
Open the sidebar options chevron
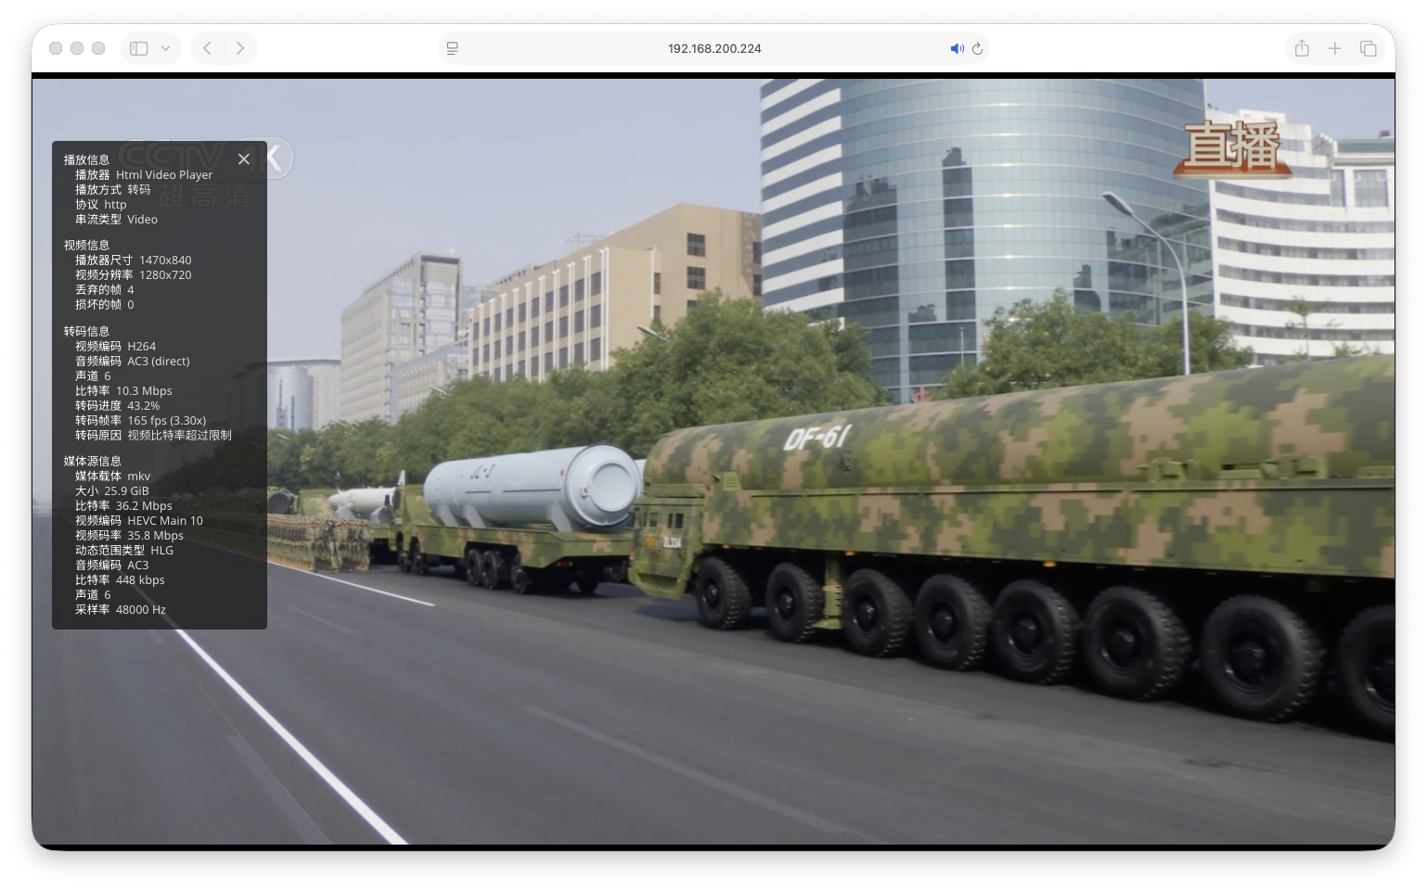(x=164, y=48)
